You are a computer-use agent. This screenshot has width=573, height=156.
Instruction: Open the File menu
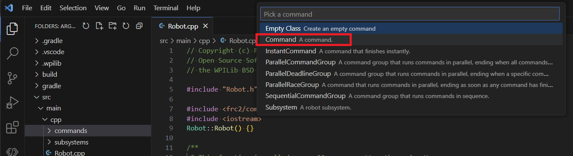tap(27, 8)
